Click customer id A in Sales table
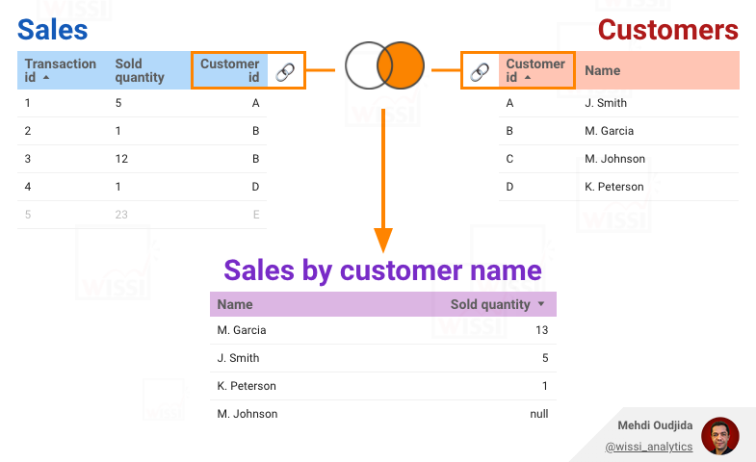The image size is (756, 462). (x=255, y=103)
